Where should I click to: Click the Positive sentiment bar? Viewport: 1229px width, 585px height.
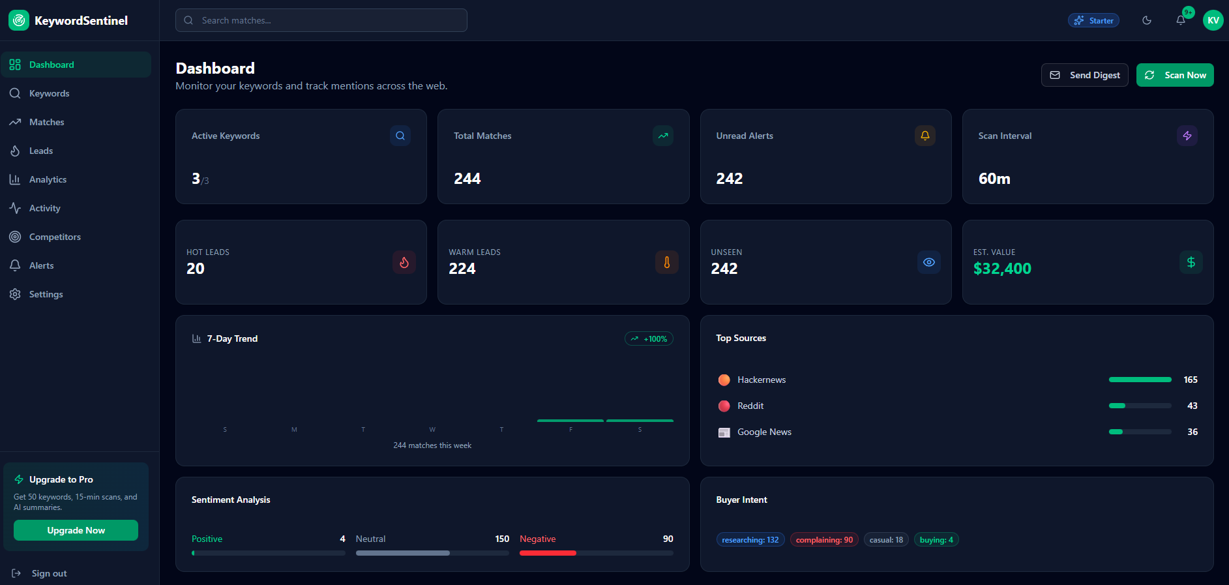pos(269,553)
